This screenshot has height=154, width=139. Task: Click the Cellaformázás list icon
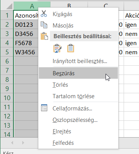[x=44, y=108]
